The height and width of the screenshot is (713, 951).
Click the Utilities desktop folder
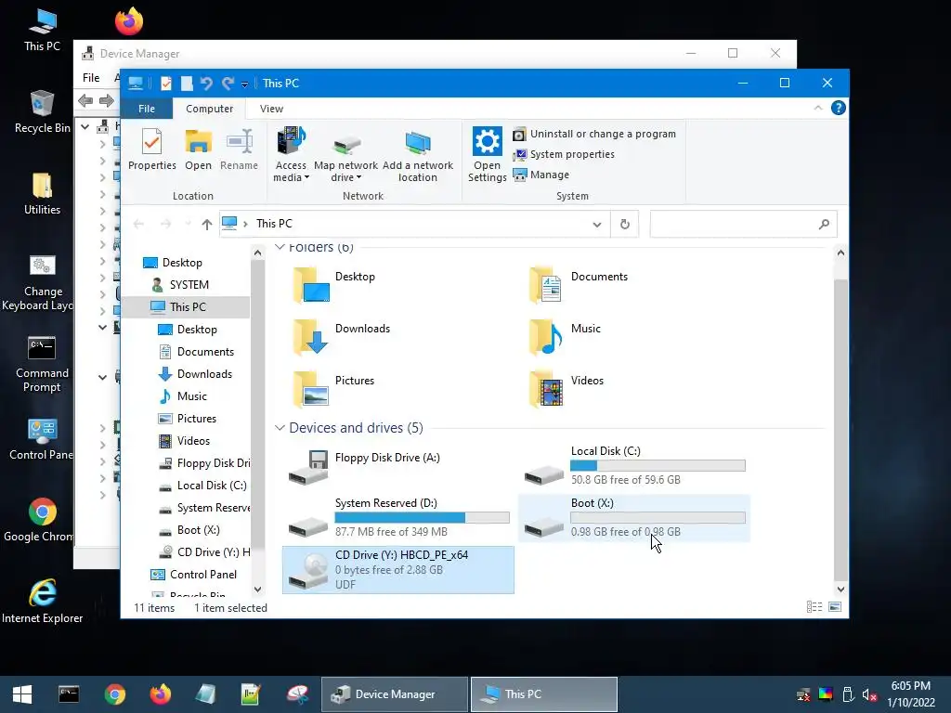tap(42, 193)
